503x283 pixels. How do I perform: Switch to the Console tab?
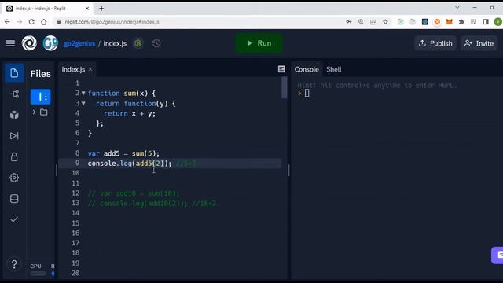tap(307, 69)
